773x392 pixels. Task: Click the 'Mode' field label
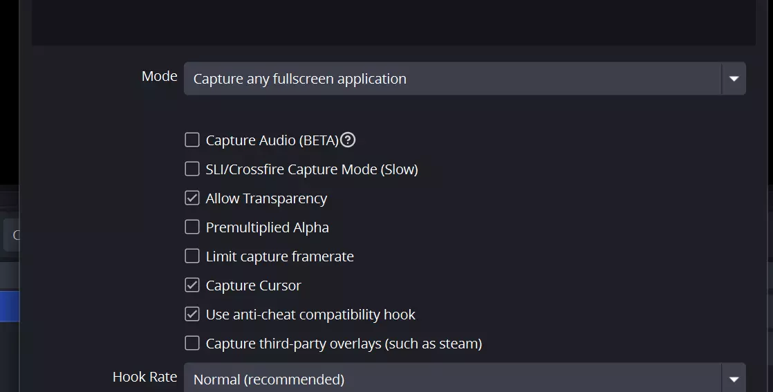[x=159, y=76]
